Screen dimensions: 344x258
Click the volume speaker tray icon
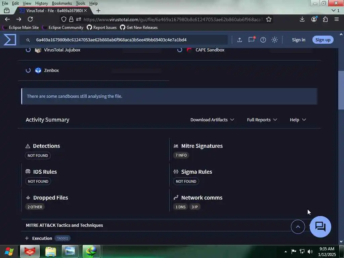coord(310,251)
